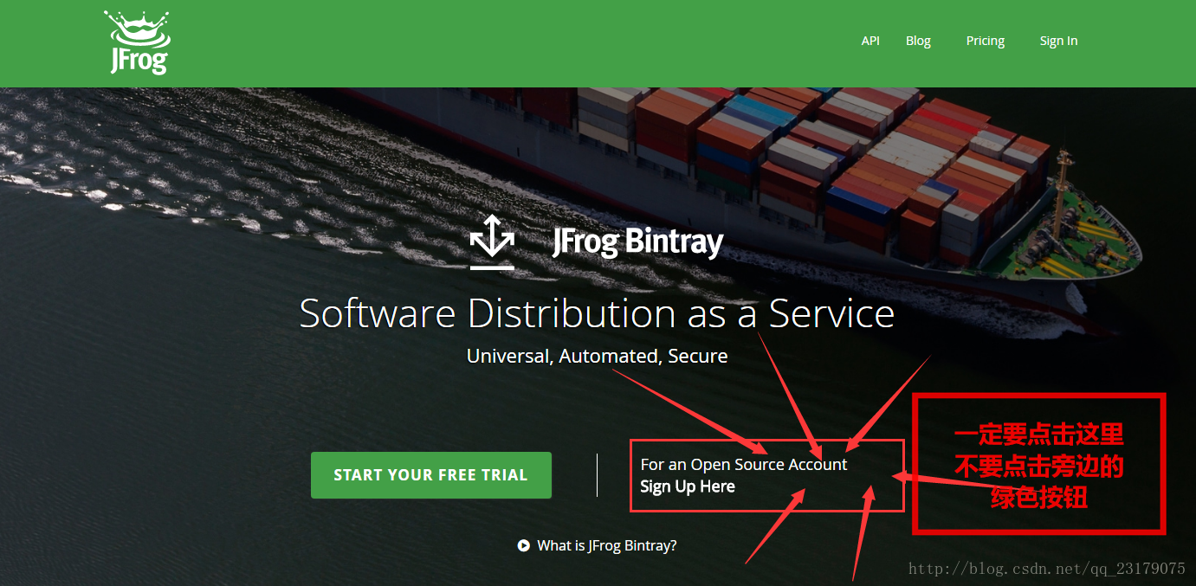
Task: Open the API page from header
Action: (x=870, y=41)
